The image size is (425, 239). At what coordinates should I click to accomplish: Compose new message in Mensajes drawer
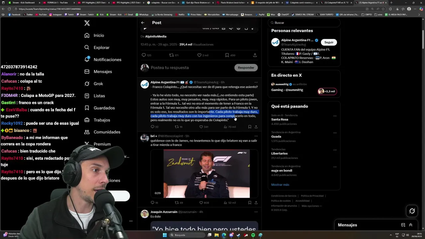coord(403,225)
